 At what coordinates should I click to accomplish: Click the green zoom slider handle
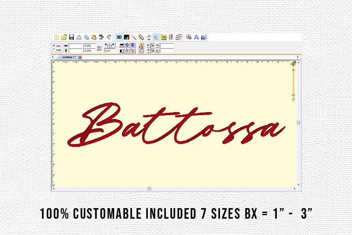[x=293, y=95]
